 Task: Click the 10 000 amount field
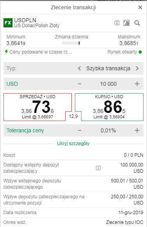108,84
